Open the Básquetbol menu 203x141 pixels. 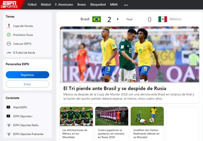coord(98,5)
